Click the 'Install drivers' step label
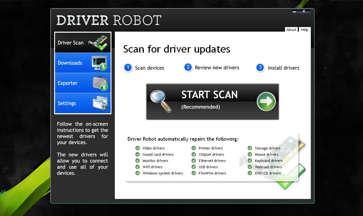 point(284,68)
